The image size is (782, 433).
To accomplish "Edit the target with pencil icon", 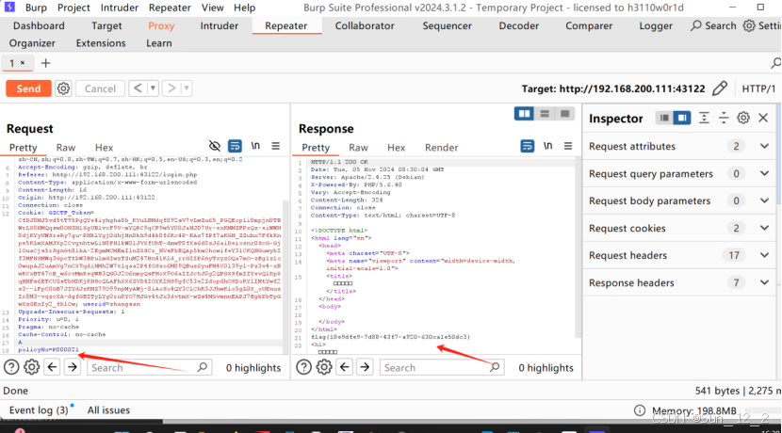I will tap(720, 88).
